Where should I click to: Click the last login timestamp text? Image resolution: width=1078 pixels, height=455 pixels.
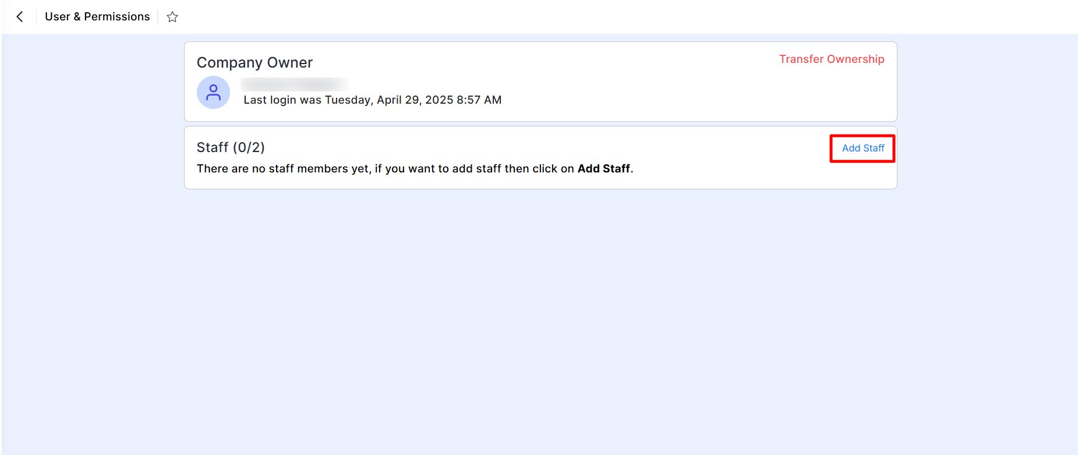click(x=373, y=100)
